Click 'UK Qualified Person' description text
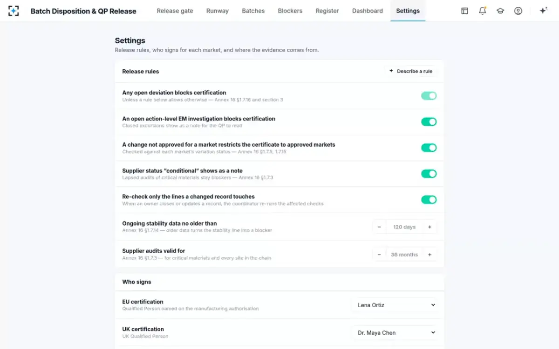The image size is (559, 349). [x=145, y=336]
